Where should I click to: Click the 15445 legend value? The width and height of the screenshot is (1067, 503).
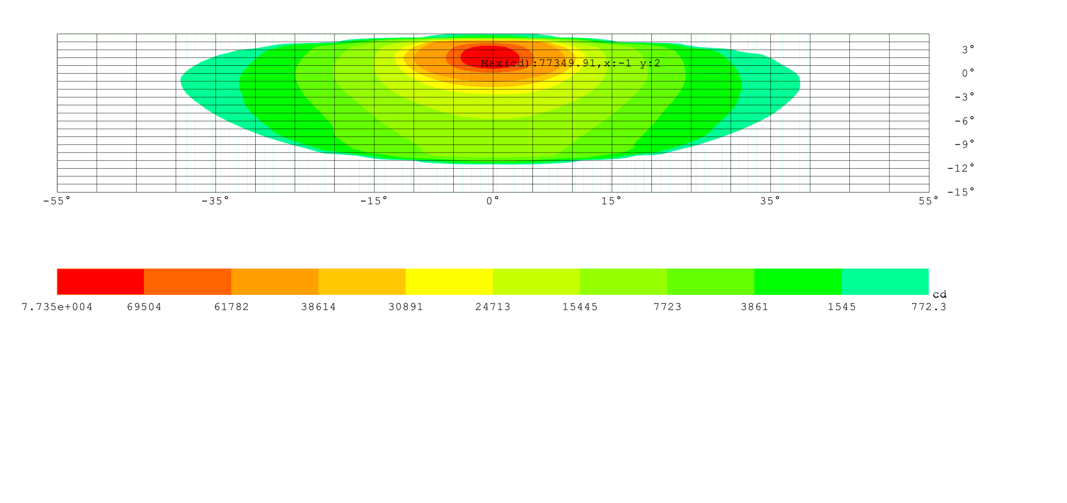click(580, 307)
